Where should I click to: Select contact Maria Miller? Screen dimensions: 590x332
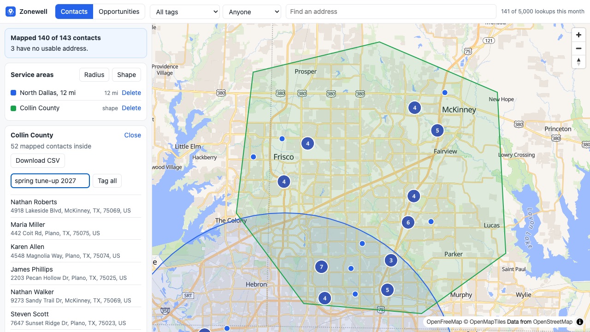pos(76,229)
